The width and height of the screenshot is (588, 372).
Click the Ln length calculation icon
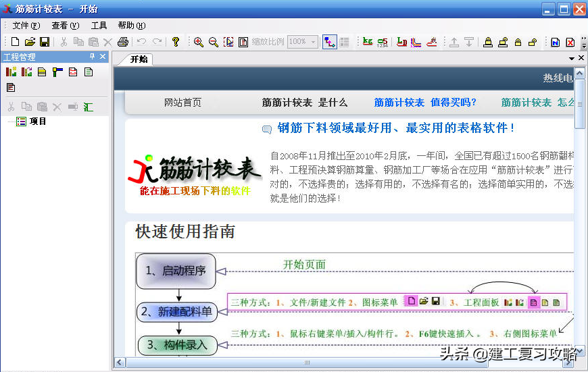click(401, 42)
